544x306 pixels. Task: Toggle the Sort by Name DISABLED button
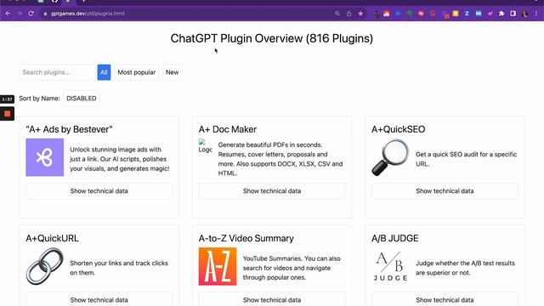[x=82, y=99]
